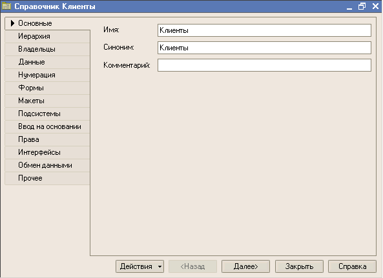Image resolution: width=383 pixels, height=278 pixels.
Task: Click the Далее> button
Action: coord(245,266)
